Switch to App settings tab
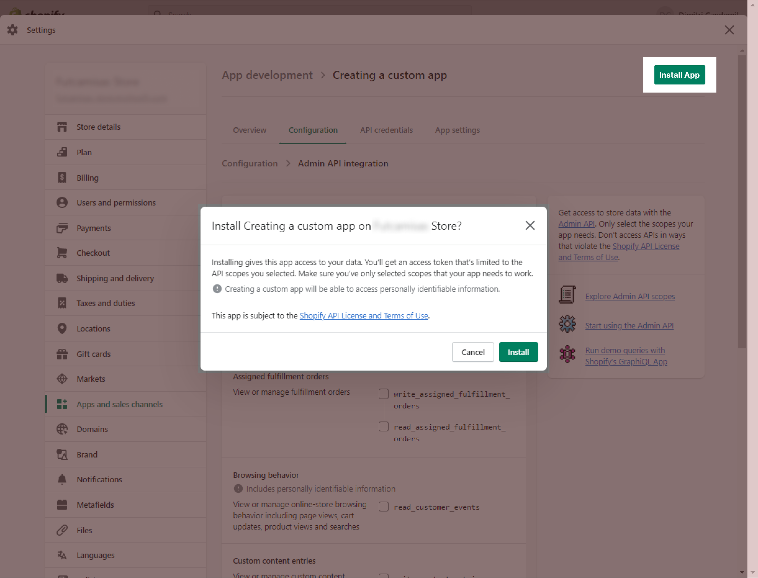 pos(457,130)
